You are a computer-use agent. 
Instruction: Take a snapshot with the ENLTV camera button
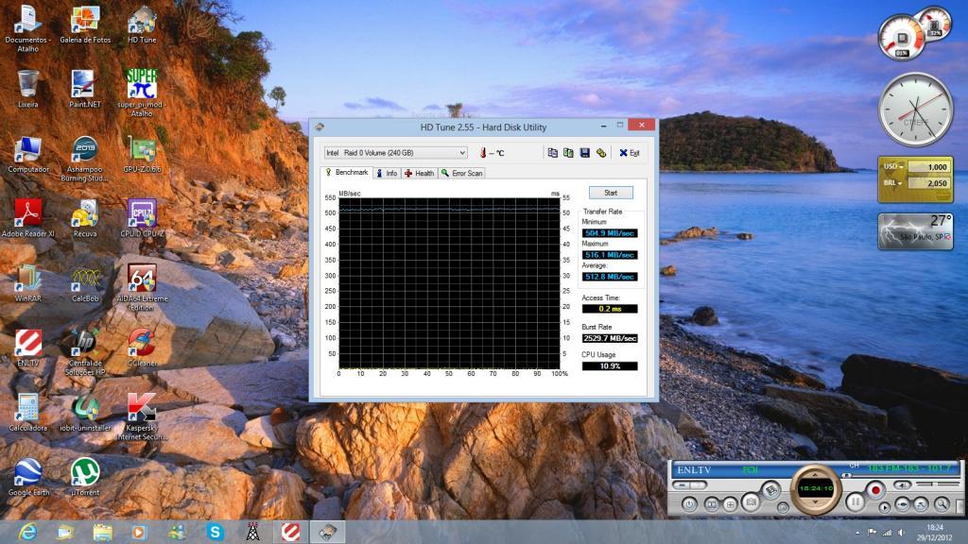tap(750, 502)
